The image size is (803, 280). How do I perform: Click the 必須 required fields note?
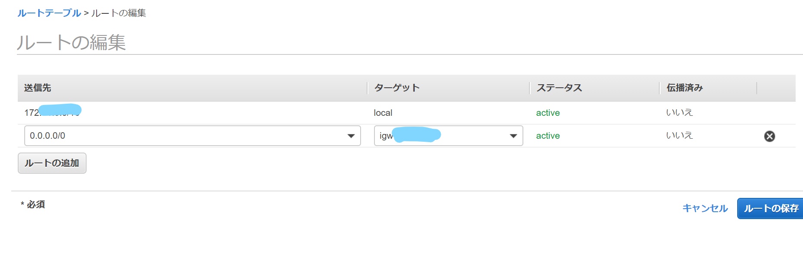click(35, 205)
